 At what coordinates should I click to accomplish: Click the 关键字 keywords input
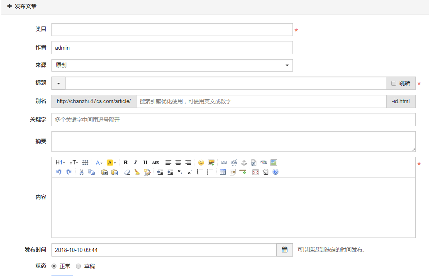[234, 120]
